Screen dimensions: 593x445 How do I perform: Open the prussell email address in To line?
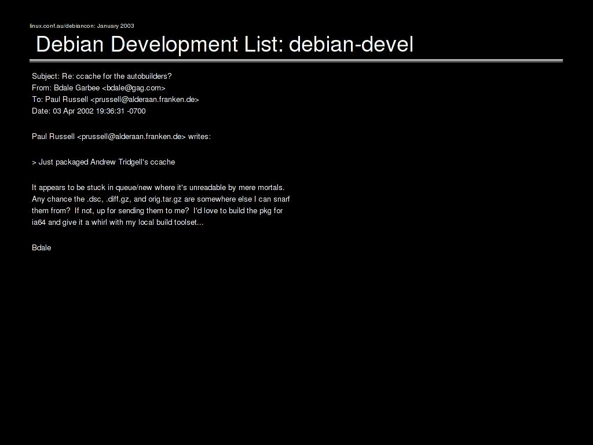point(145,99)
